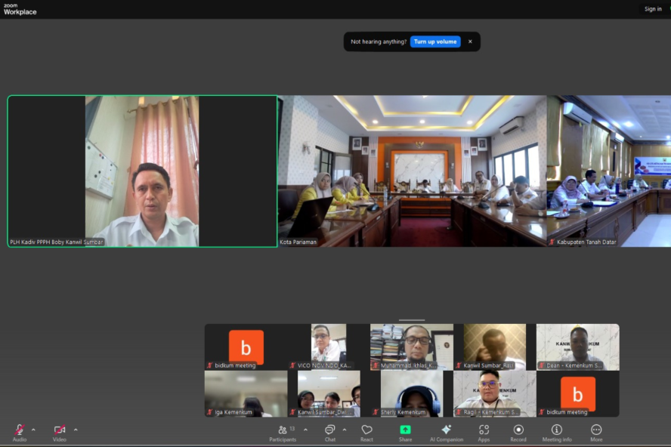Start recording with the Record icon
The width and height of the screenshot is (671, 447).
518,431
